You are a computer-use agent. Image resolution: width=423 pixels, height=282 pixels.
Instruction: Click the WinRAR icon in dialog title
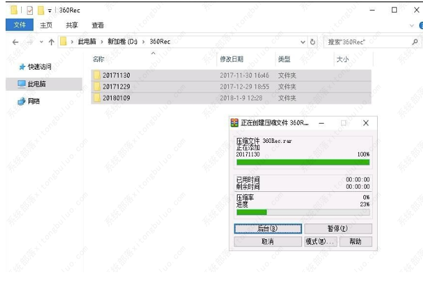pyautogui.click(x=234, y=123)
